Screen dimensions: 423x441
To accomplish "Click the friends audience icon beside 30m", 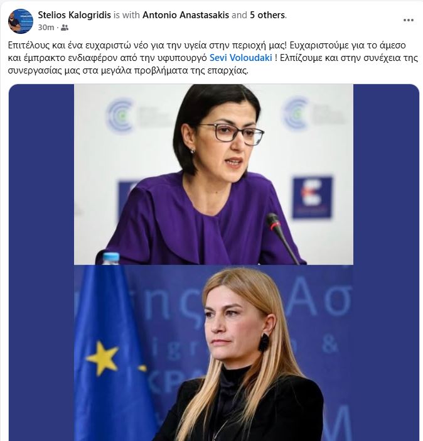I will tap(65, 28).
